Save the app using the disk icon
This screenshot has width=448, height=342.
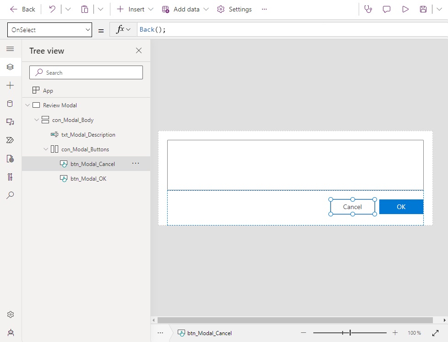(423, 9)
